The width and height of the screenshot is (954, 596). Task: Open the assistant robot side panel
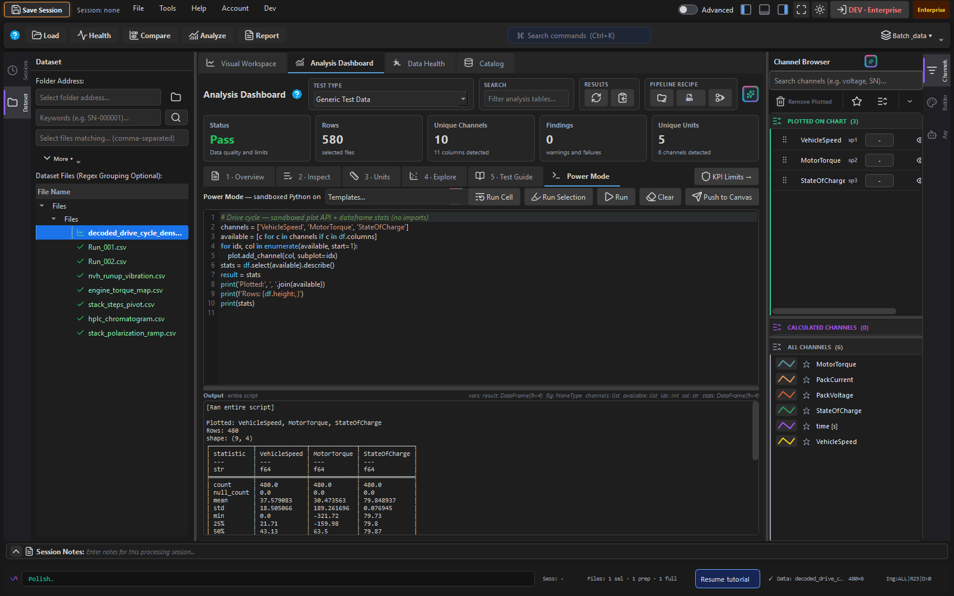932,135
